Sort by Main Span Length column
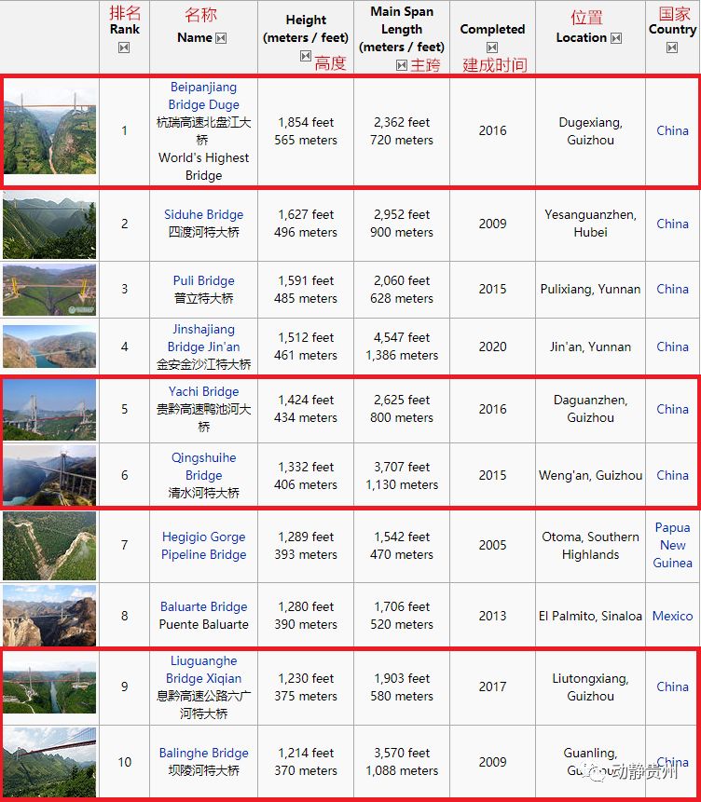 pos(401,65)
